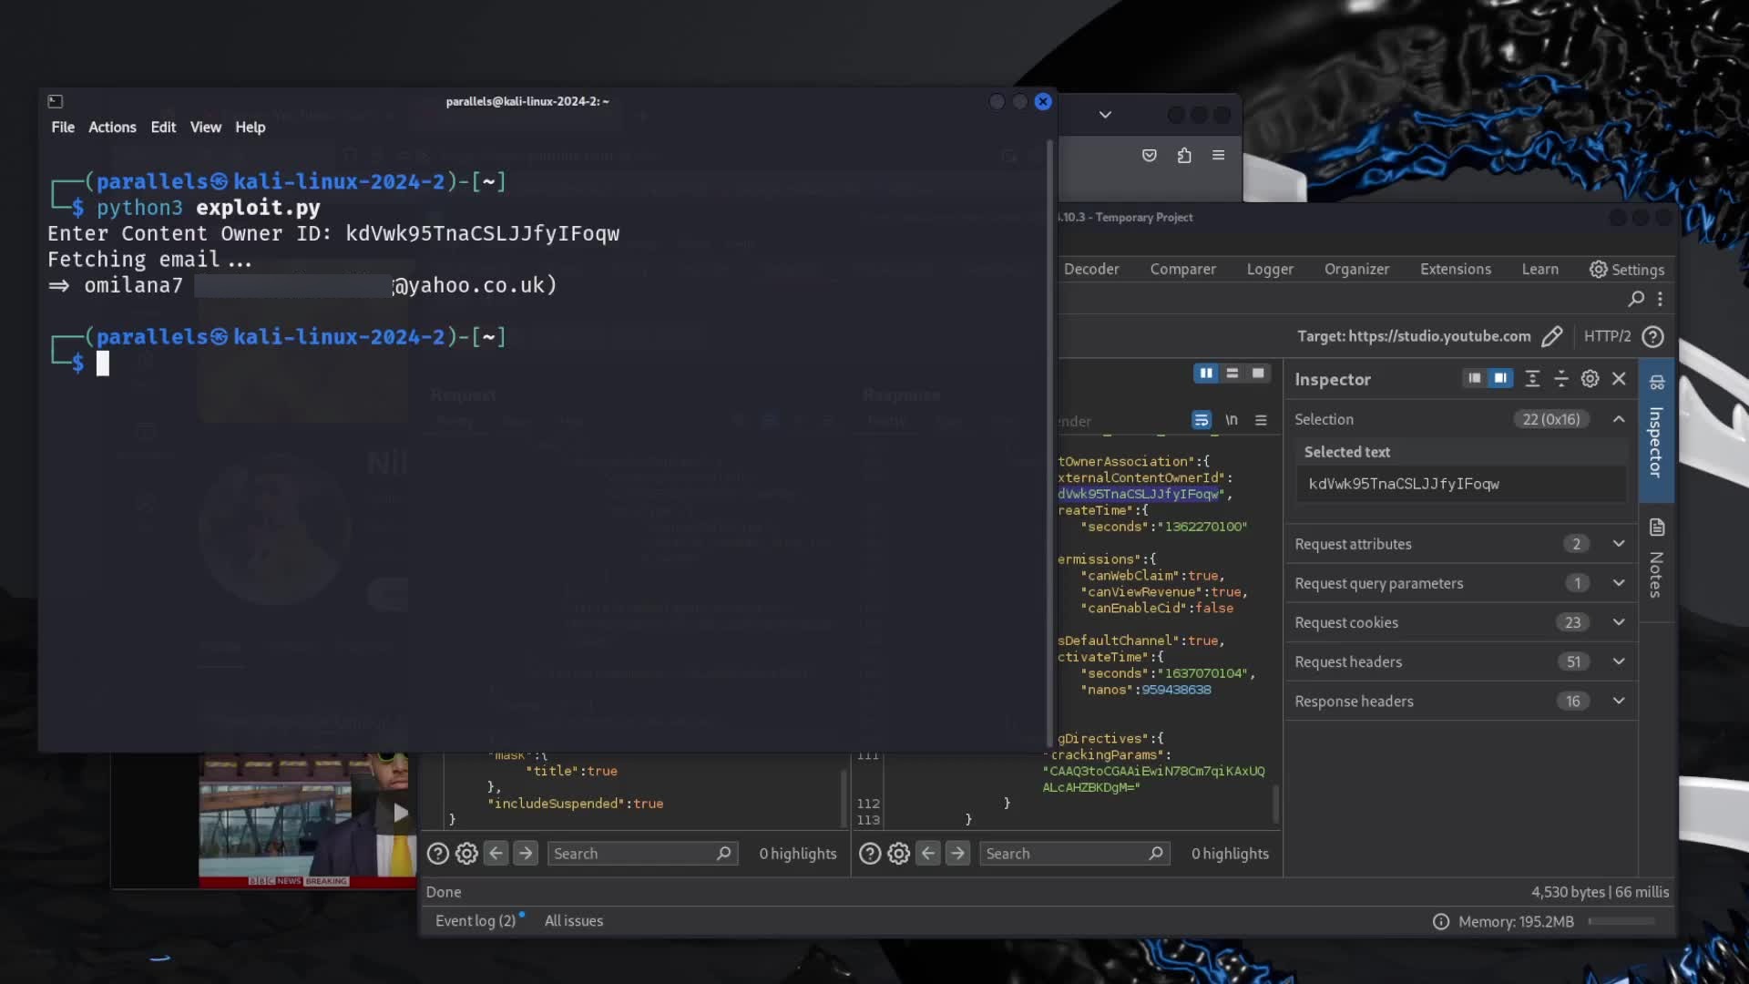Expand the Request cookies section
The width and height of the screenshot is (1749, 984).
tap(1619, 622)
